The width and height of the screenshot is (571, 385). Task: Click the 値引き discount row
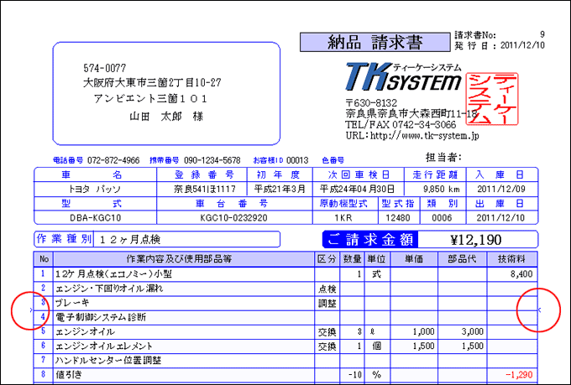click(x=70, y=374)
